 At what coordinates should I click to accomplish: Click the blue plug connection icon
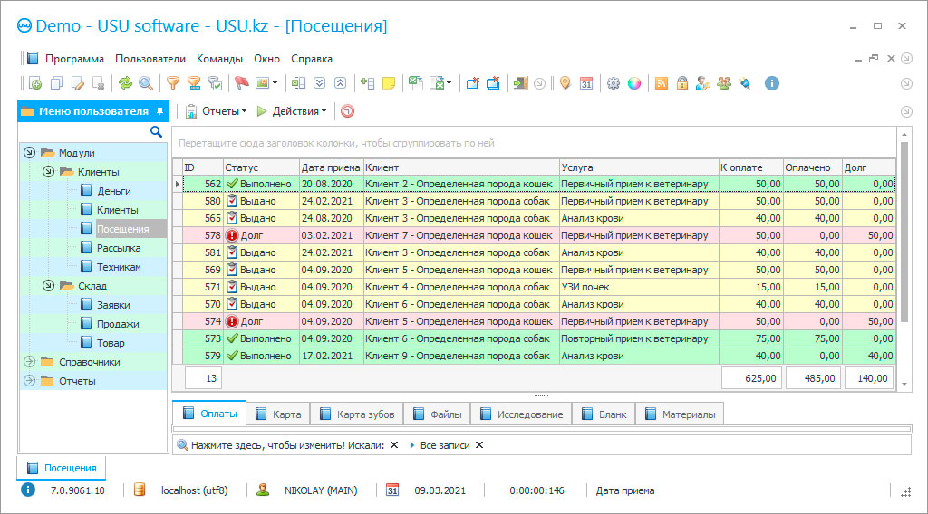tap(745, 83)
